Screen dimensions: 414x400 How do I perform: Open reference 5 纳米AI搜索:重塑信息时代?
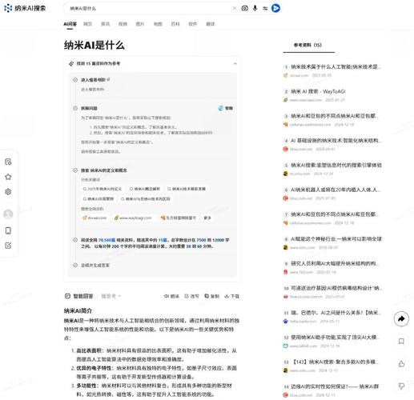point(336,165)
